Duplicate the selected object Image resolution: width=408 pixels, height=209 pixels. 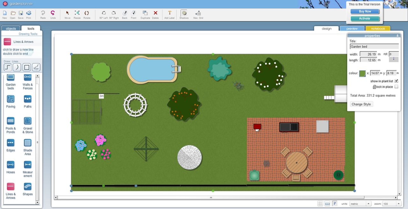tap(145, 15)
